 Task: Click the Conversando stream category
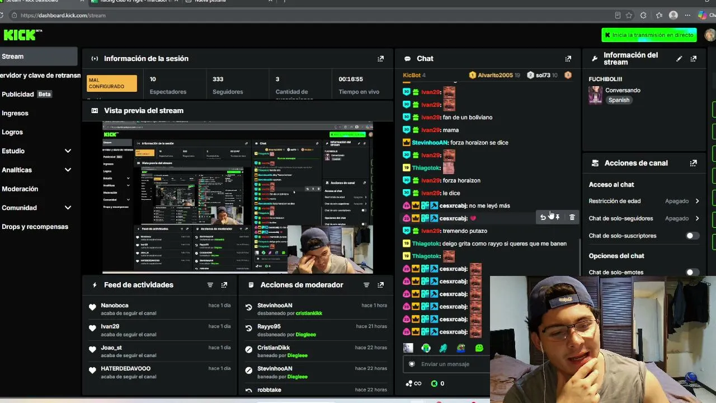[623, 90]
